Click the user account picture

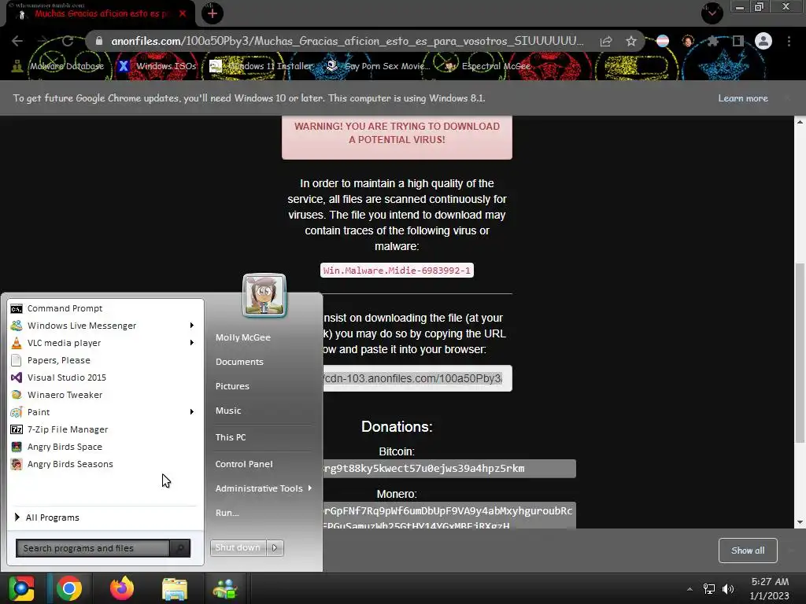(x=264, y=296)
